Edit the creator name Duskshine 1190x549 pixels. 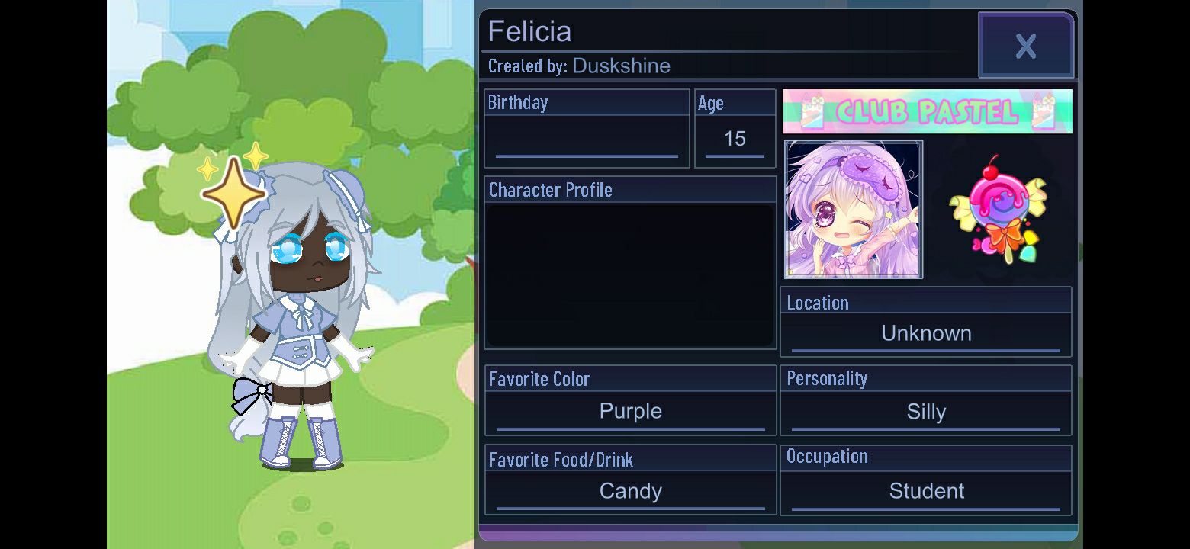coord(621,66)
